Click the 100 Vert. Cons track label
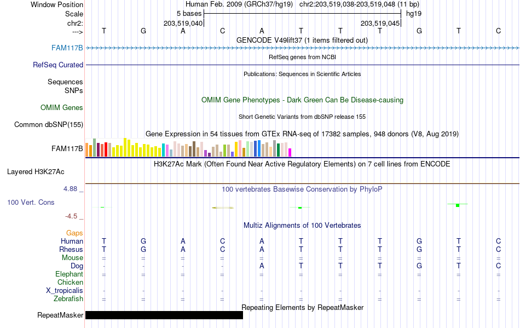Screen dimensions: 520x328 (31, 202)
